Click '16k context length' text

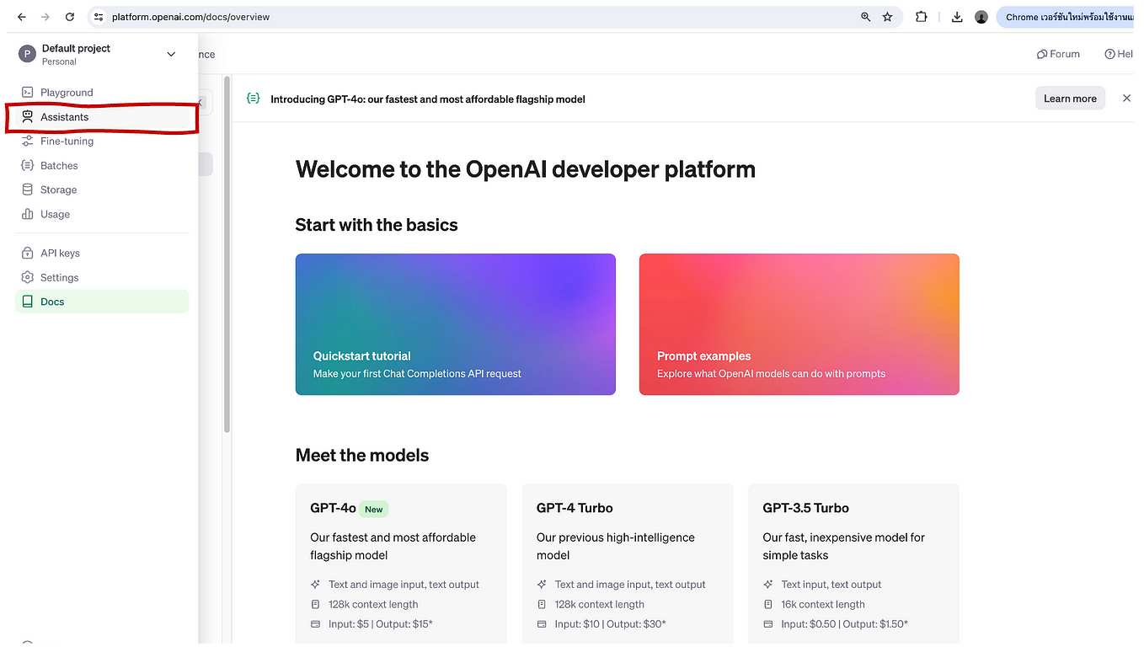[x=823, y=604]
